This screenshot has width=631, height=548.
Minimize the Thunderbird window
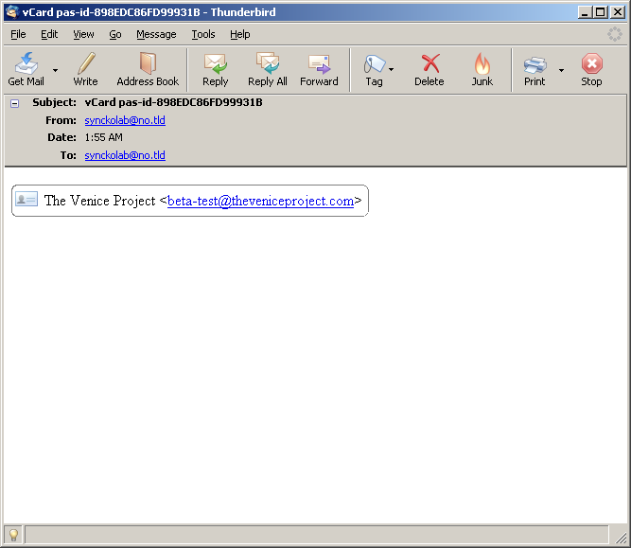pyautogui.click(x=585, y=12)
